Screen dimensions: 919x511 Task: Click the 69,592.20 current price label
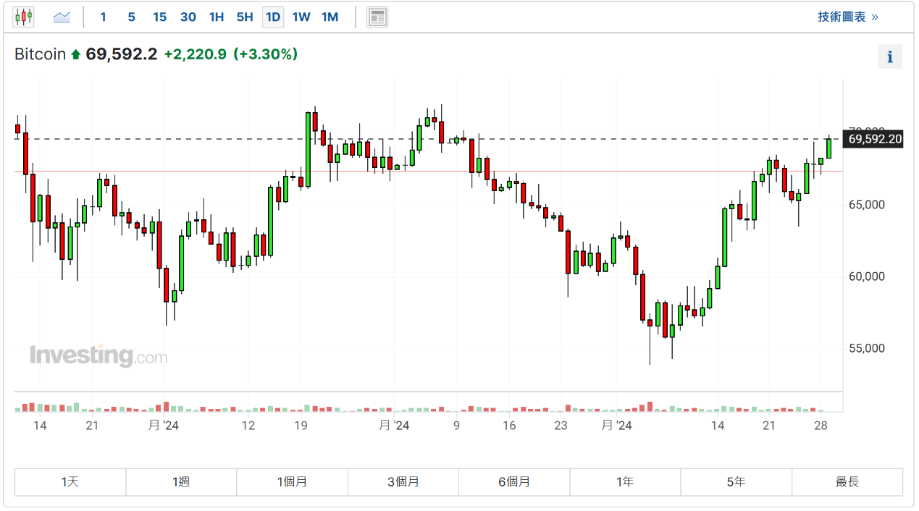pos(875,139)
